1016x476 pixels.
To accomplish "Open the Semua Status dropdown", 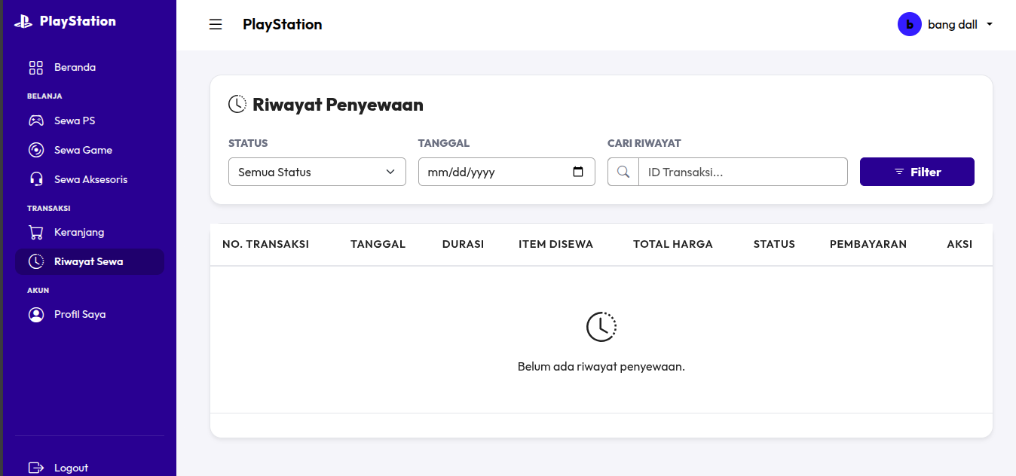I will click(x=317, y=172).
